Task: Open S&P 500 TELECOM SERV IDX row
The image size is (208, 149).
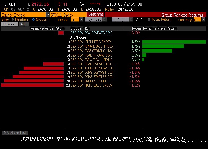Action: [x=92, y=68]
